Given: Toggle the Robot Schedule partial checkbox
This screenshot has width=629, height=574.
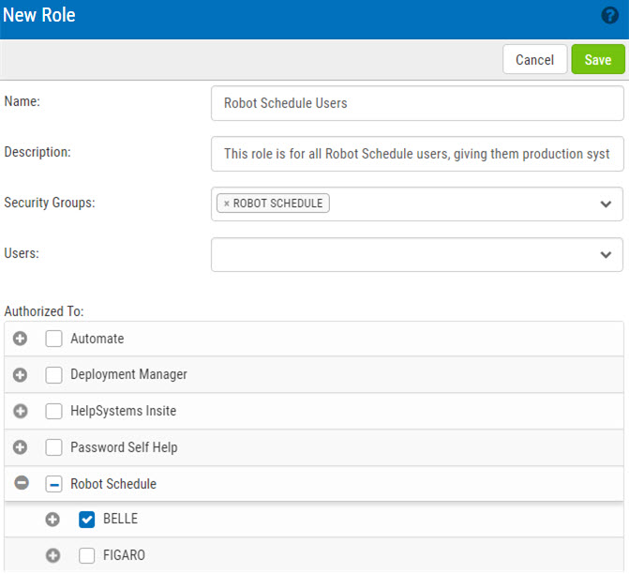Looking at the screenshot, I should click(53, 484).
